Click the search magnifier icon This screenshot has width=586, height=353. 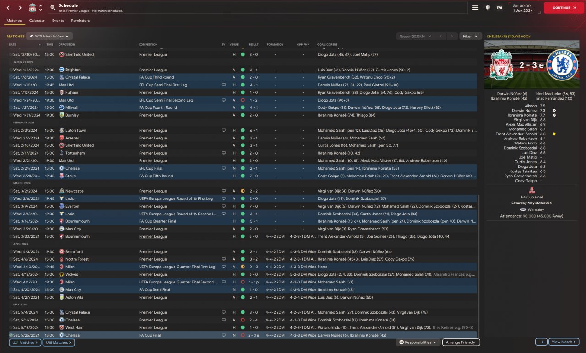click(x=53, y=8)
